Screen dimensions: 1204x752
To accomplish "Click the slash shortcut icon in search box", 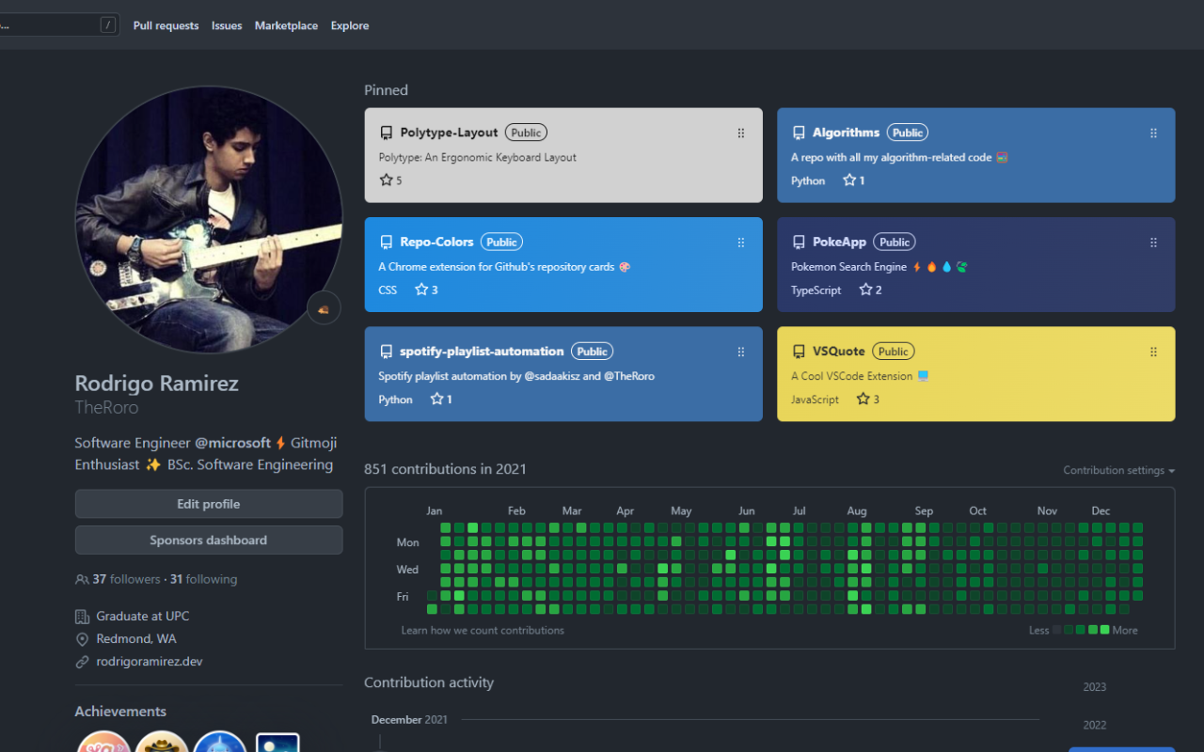I will (108, 25).
